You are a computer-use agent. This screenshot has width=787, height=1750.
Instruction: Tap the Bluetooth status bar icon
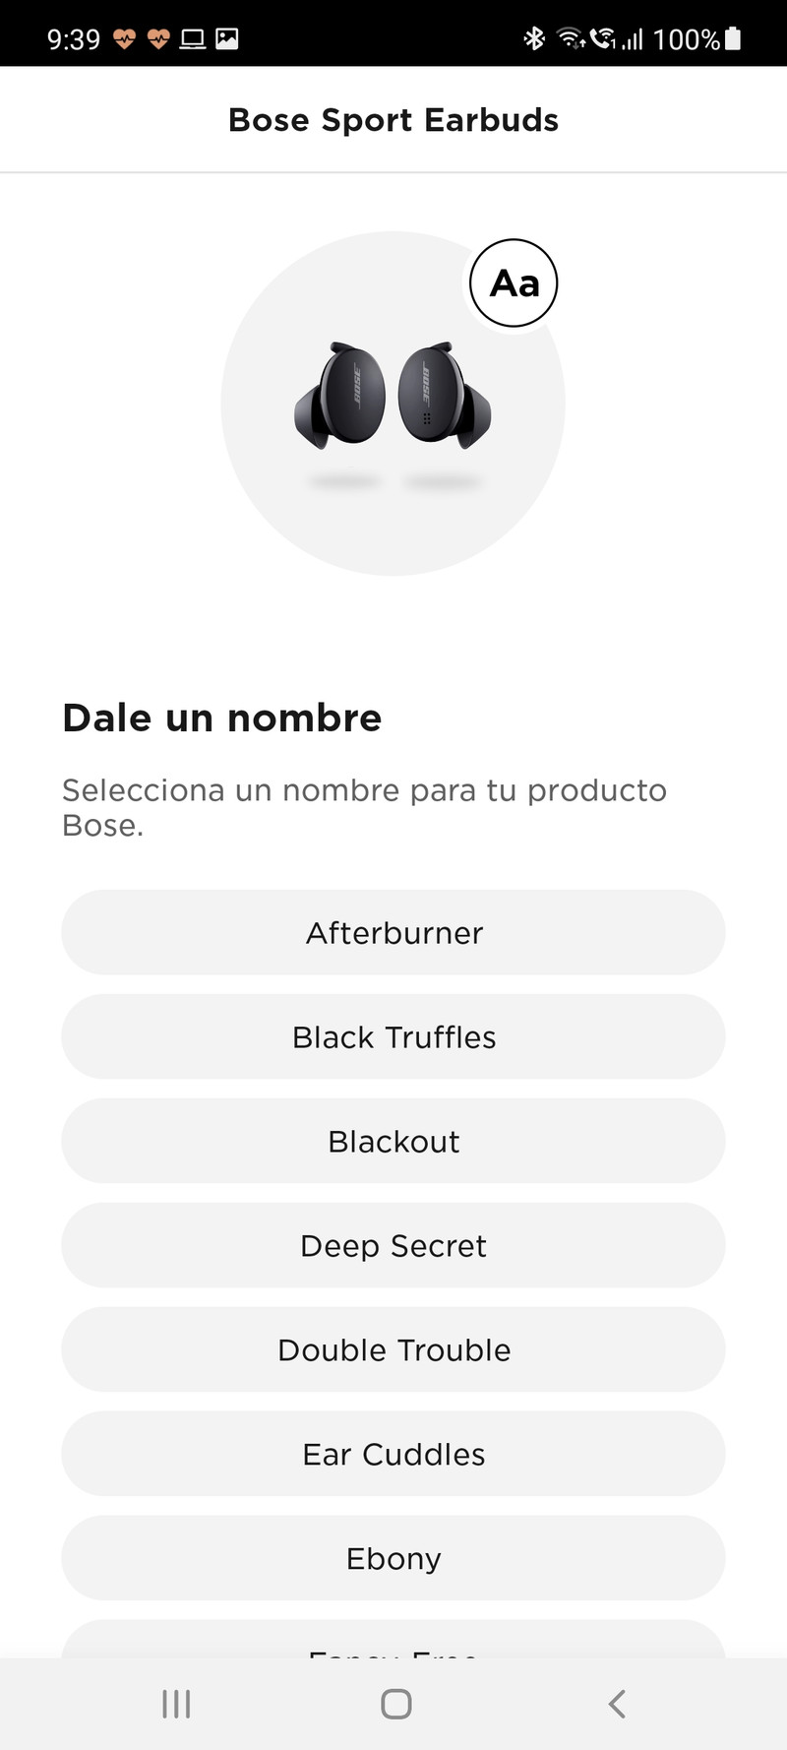(x=534, y=38)
